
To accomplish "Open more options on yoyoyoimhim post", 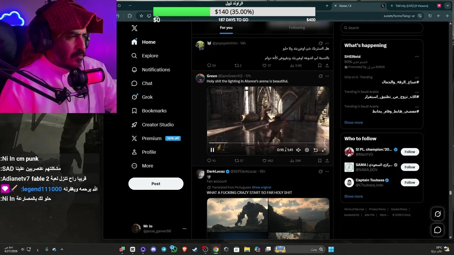I will click(x=327, y=43).
